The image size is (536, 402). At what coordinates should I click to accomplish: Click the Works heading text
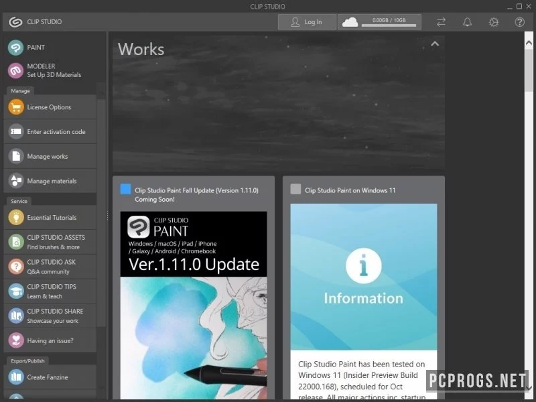coord(141,49)
